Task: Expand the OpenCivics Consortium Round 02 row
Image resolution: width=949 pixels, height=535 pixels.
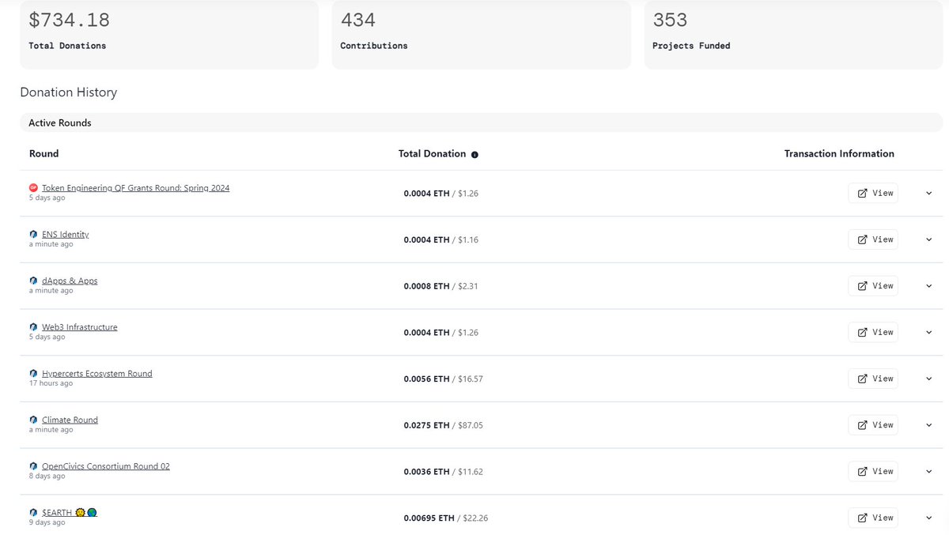Action: (928, 472)
